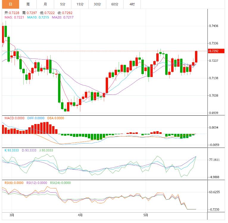Click the 高:0.7297 high price value
The width and height of the screenshot is (228, 223).
(29, 13)
